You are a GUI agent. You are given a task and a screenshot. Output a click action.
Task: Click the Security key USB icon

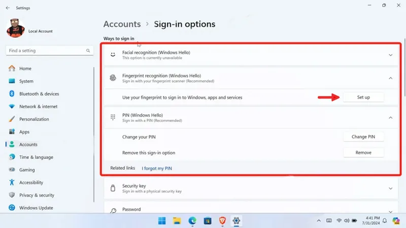(x=113, y=188)
